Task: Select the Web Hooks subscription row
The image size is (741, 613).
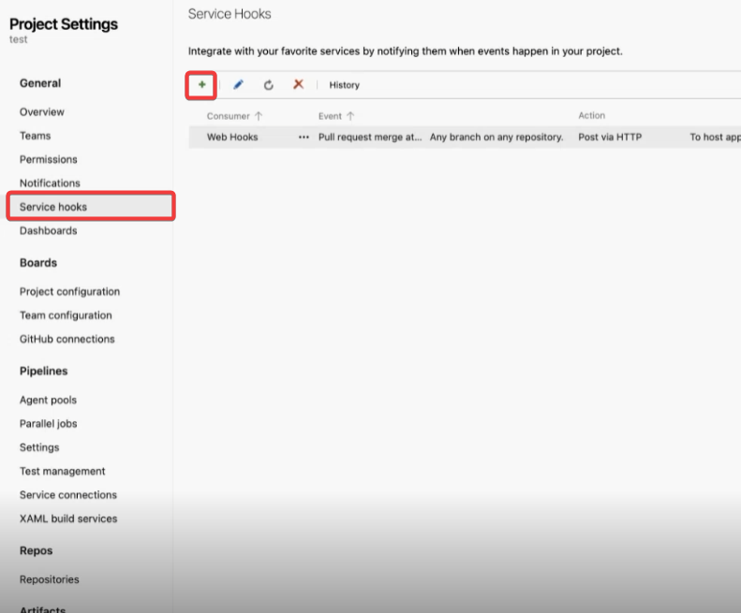Action: tap(232, 138)
